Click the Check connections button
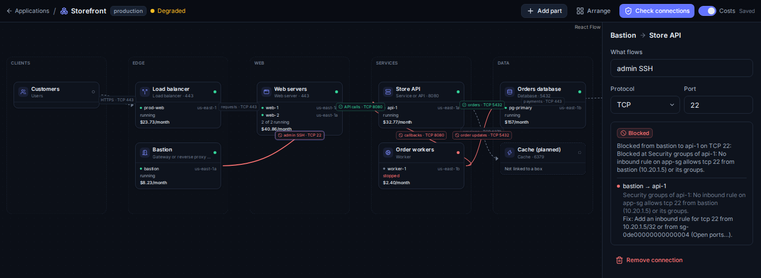Image resolution: width=761 pixels, height=278 pixels. pyautogui.click(x=657, y=11)
